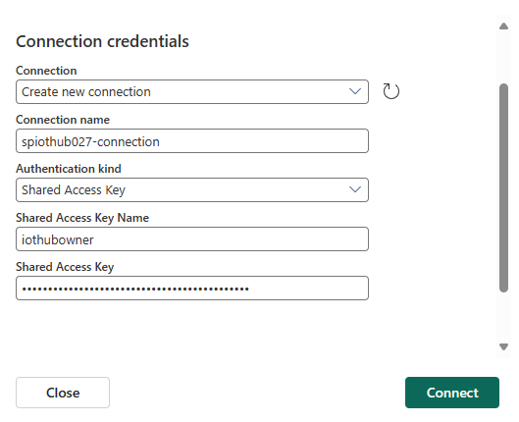Click the Connection credentials heading
This screenshot has height=422, width=519.
[x=102, y=41]
